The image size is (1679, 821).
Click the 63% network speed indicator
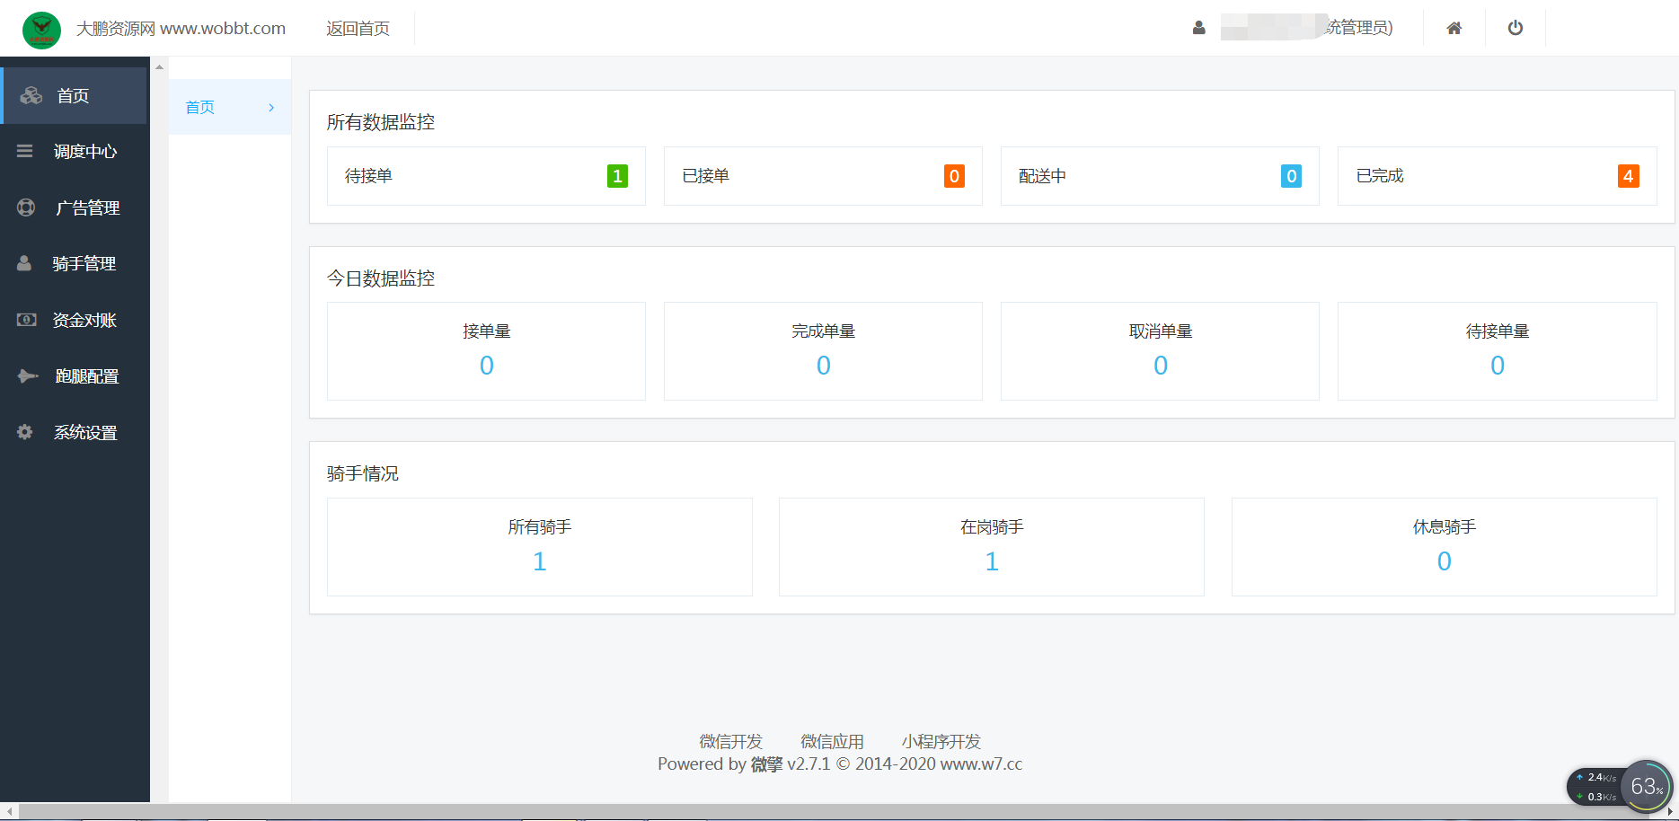pos(1647,786)
